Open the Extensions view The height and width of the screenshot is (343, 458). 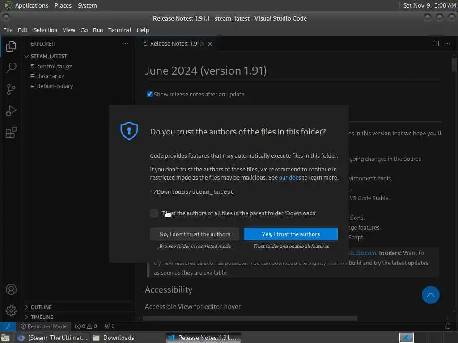(11, 132)
